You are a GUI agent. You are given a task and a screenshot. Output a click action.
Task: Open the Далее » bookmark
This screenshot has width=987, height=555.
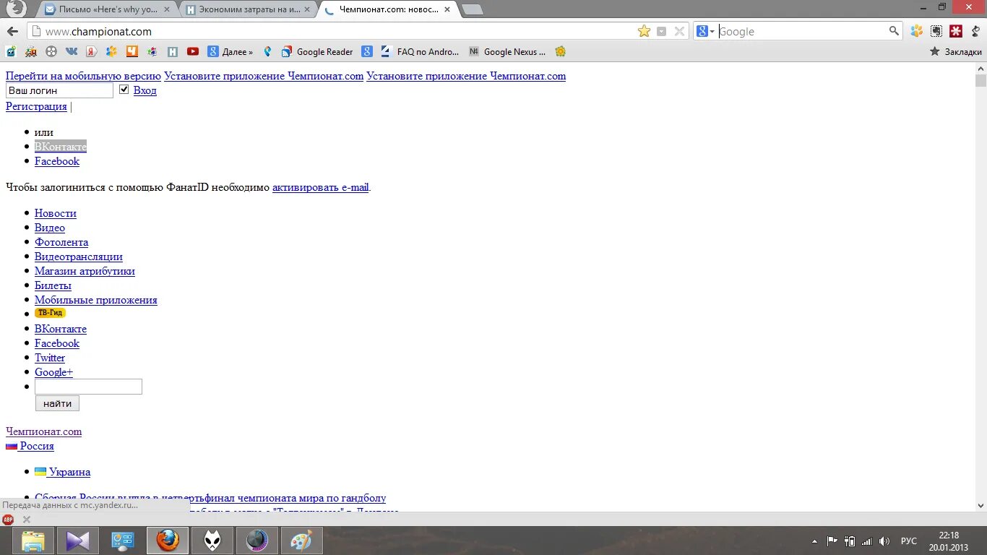coord(230,51)
